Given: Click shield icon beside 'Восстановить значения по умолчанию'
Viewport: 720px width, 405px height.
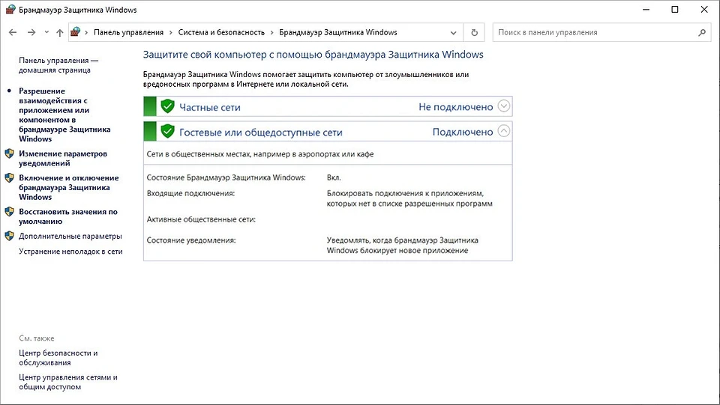Looking at the screenshot, I should pos(9,212).
